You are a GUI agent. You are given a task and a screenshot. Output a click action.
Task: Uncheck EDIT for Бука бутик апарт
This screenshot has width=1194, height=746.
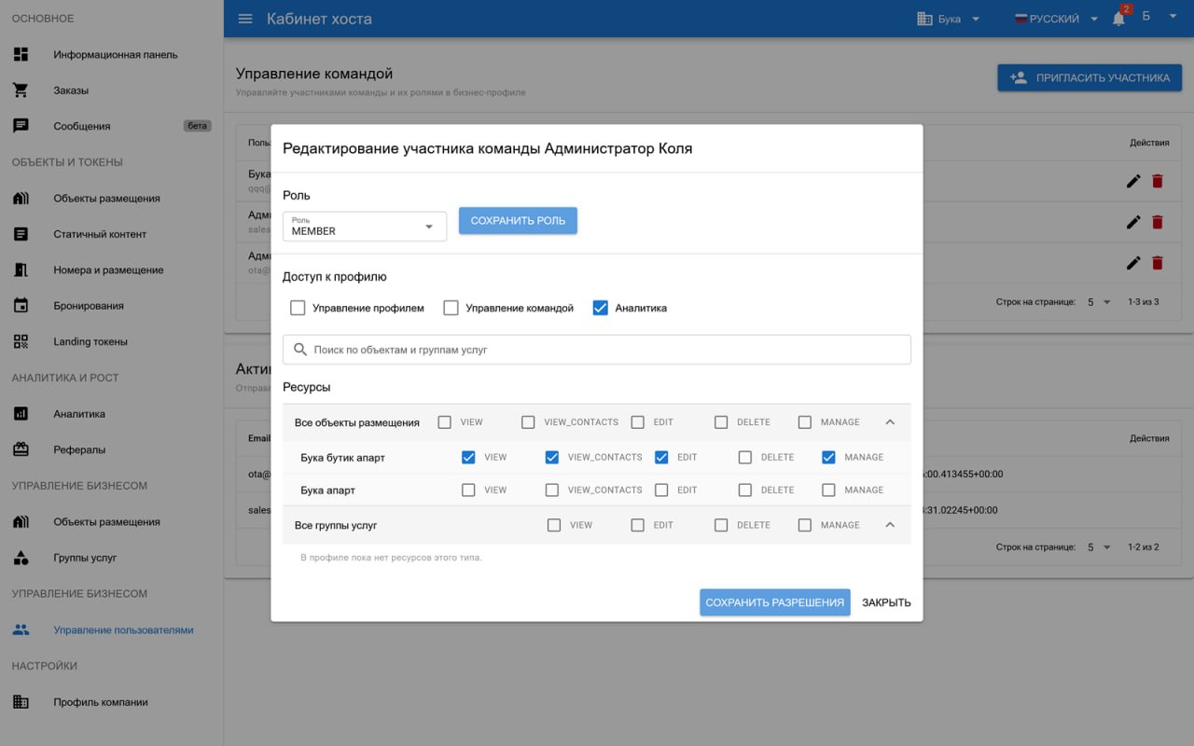tap(661, 457)
